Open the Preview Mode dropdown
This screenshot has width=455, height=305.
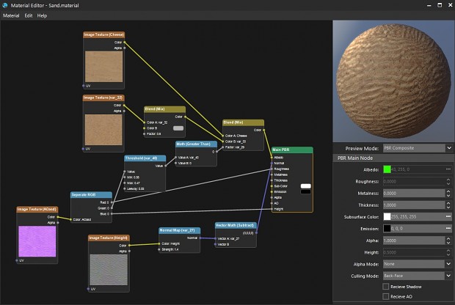pos(418,148)
